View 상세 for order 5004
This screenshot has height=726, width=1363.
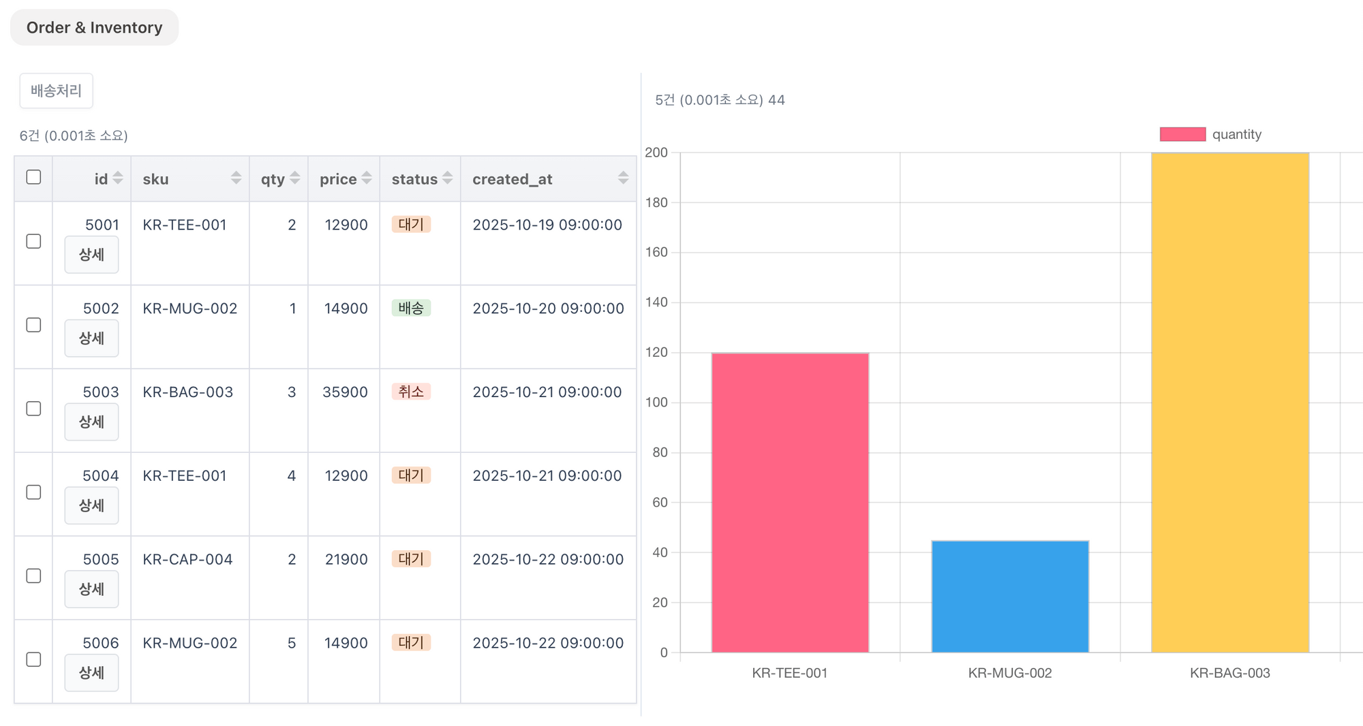(91, 505)
